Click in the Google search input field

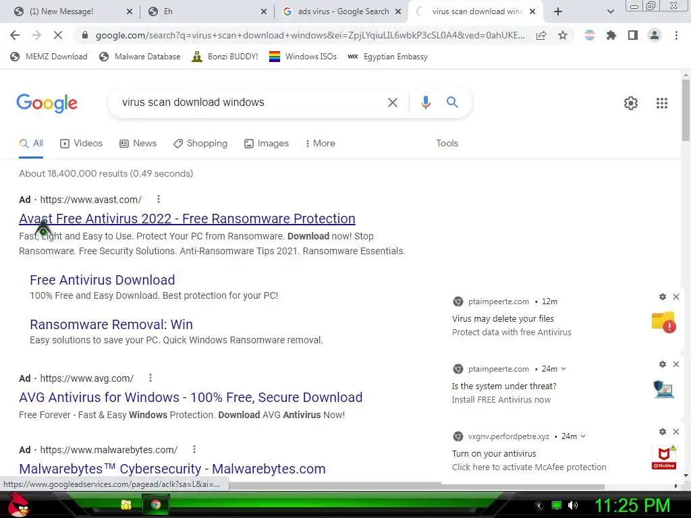[249, 103]
